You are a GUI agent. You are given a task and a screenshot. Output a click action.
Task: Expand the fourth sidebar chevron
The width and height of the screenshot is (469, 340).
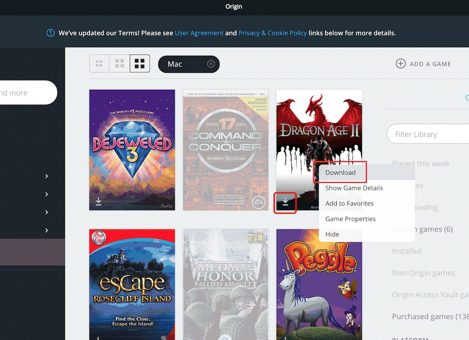[47, 230]
